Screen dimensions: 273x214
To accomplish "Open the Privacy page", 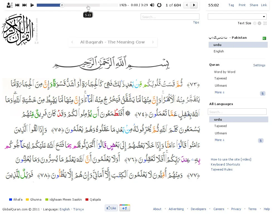I will (x=236, y=209).
